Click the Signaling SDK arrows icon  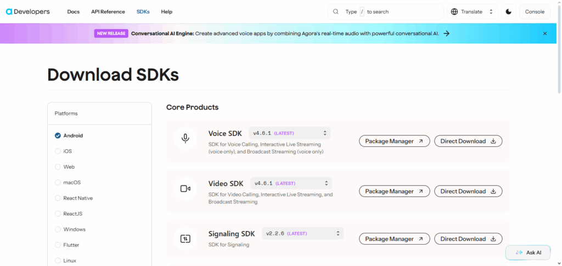(186, 239)
